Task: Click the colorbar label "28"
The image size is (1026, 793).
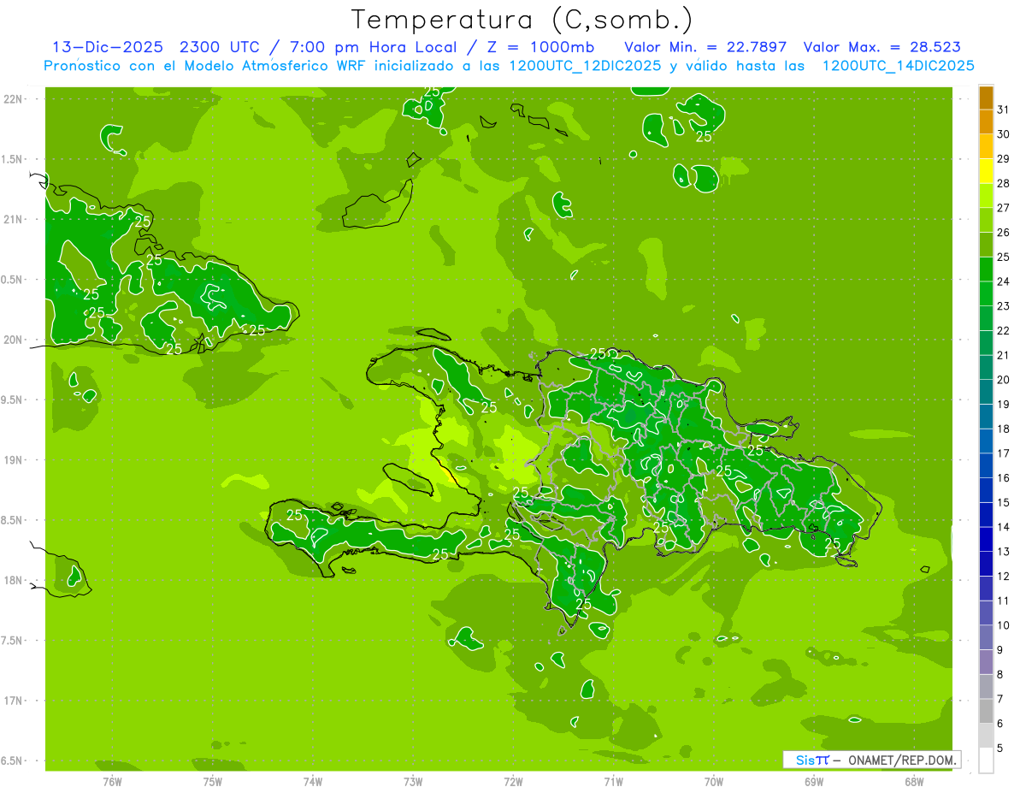Action: [x=1004, y=183]
